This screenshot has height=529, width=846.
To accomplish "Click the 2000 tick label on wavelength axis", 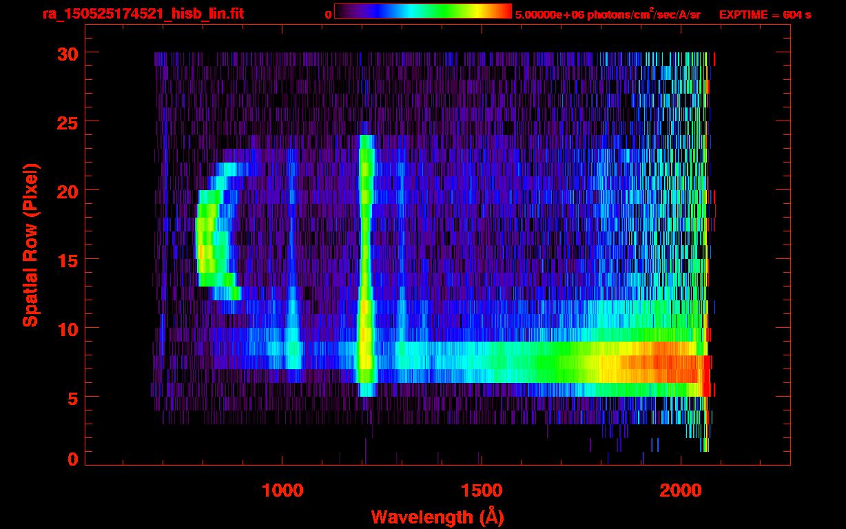I will (x=680, y=490).
